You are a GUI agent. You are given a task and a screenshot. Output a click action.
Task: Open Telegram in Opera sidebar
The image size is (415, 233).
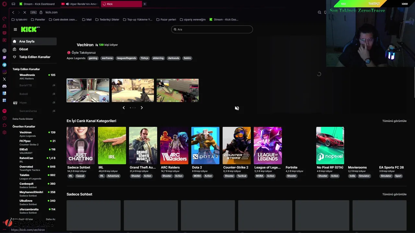pos(5,65)
